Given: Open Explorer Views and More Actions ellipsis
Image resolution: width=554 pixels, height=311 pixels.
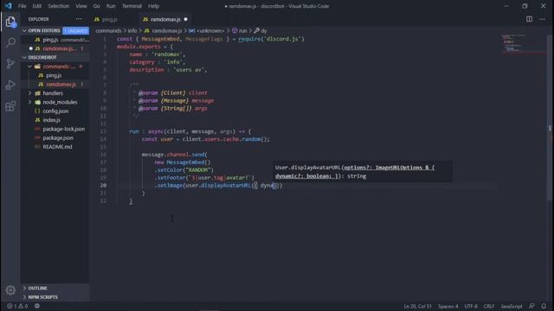Looking at the screenshot, I should (x=79, y=19).
